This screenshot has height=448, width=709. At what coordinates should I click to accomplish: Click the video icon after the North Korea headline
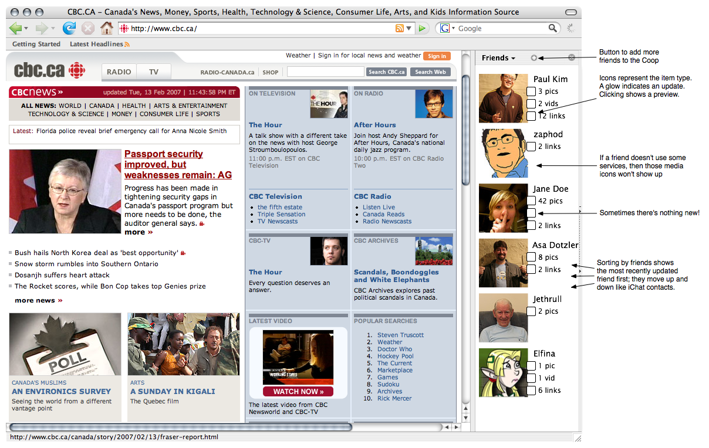184,253
